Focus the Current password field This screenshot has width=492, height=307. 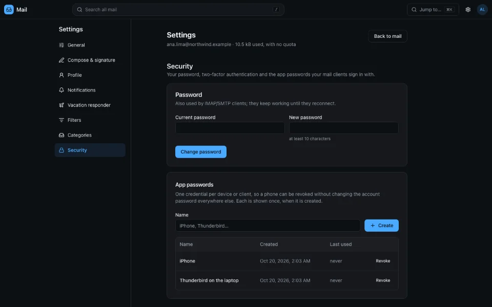230,128
